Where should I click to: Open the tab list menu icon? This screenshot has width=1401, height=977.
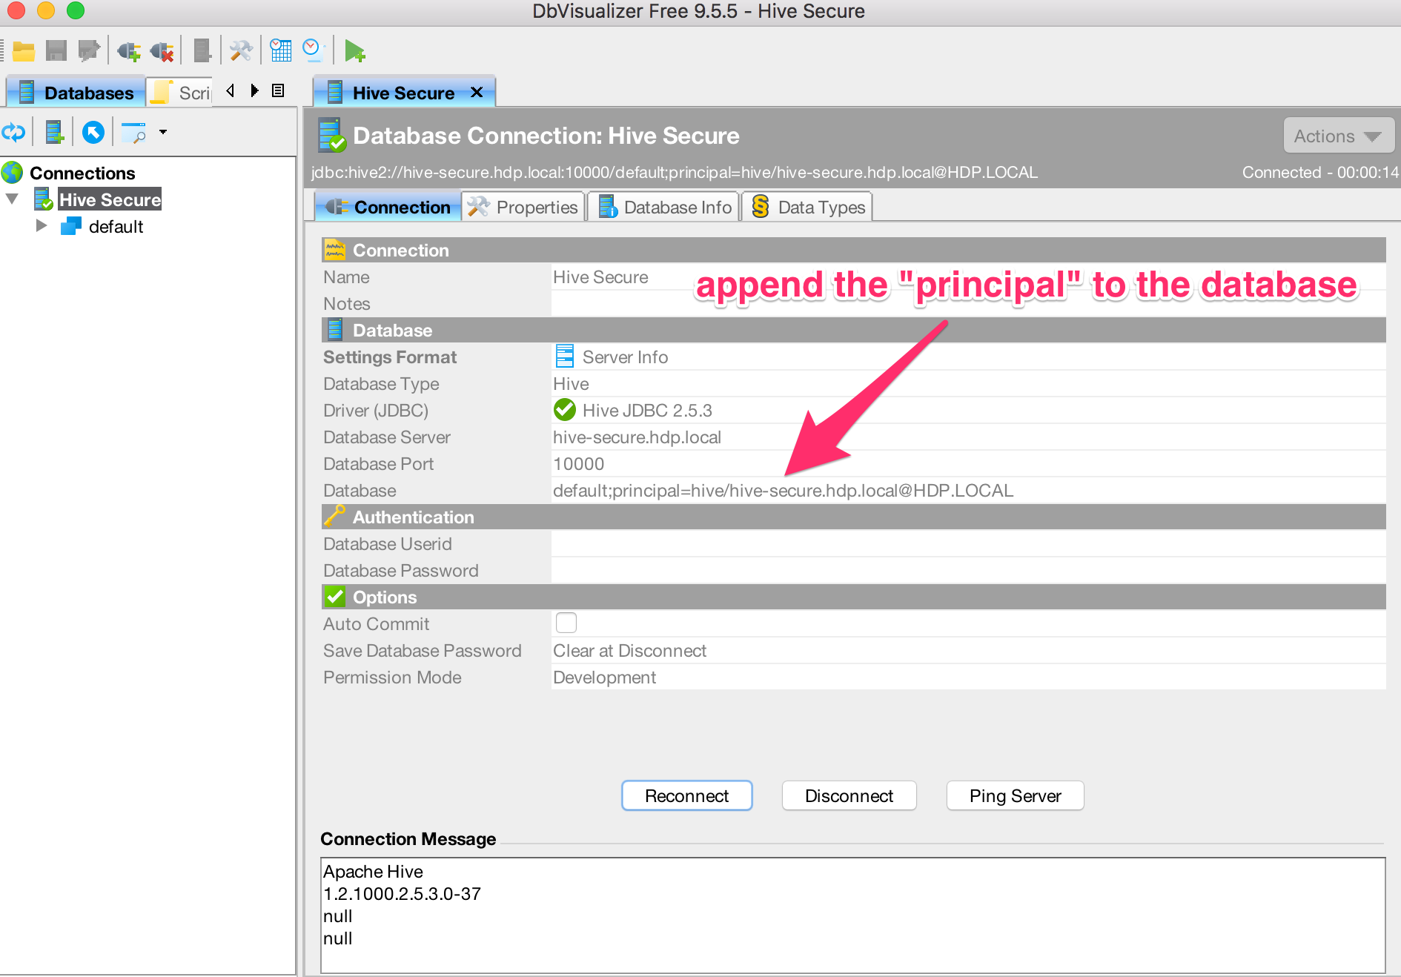(278, 90)
